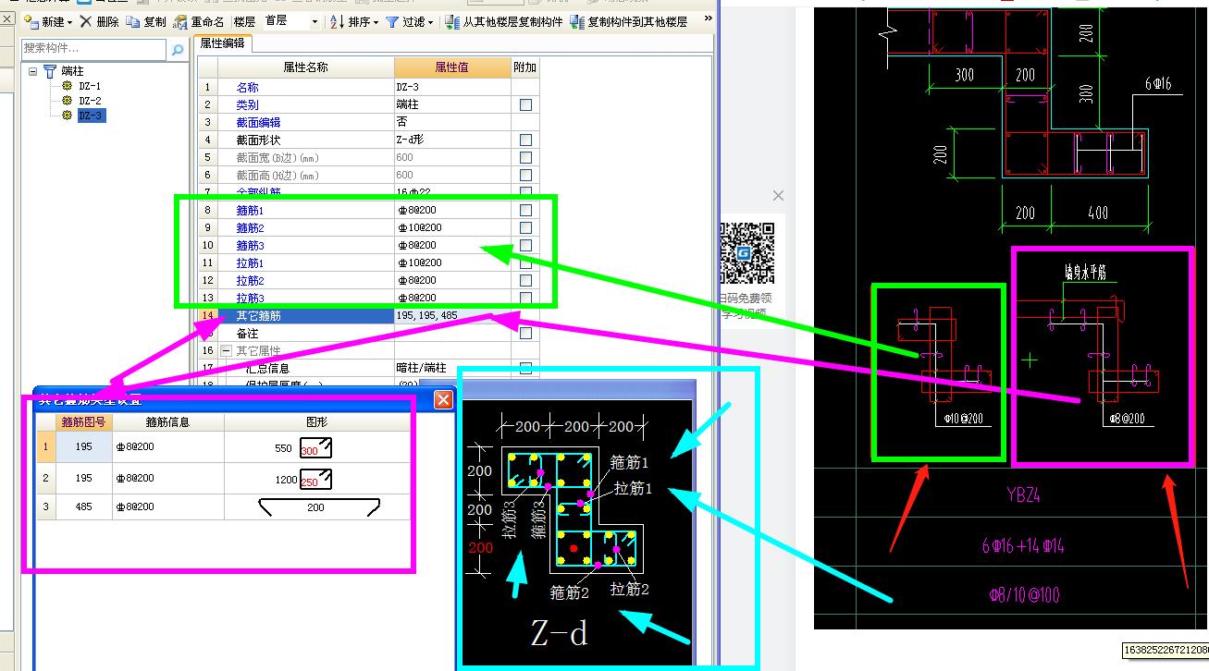This screenshot has height=671, width=1209.
Task: Click the 附加 column header
Action: (x=524, y=67)
